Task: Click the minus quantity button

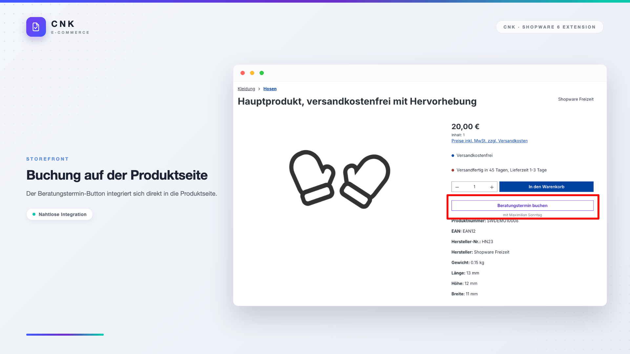Action: tap(457, 187)
